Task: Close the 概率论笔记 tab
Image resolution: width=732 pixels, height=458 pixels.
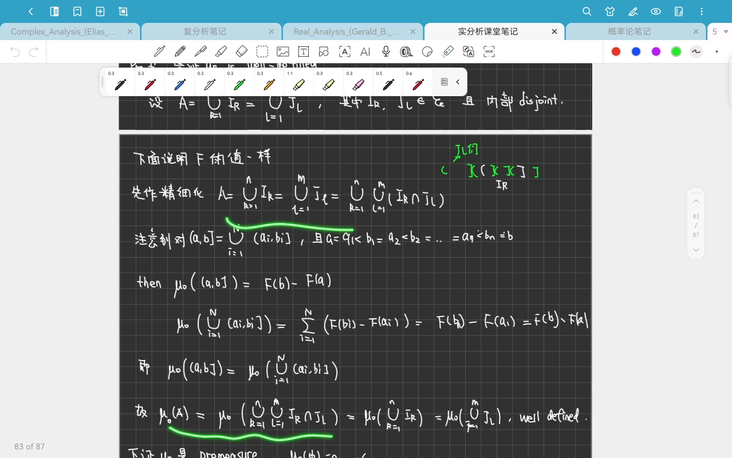Action: 696,31
